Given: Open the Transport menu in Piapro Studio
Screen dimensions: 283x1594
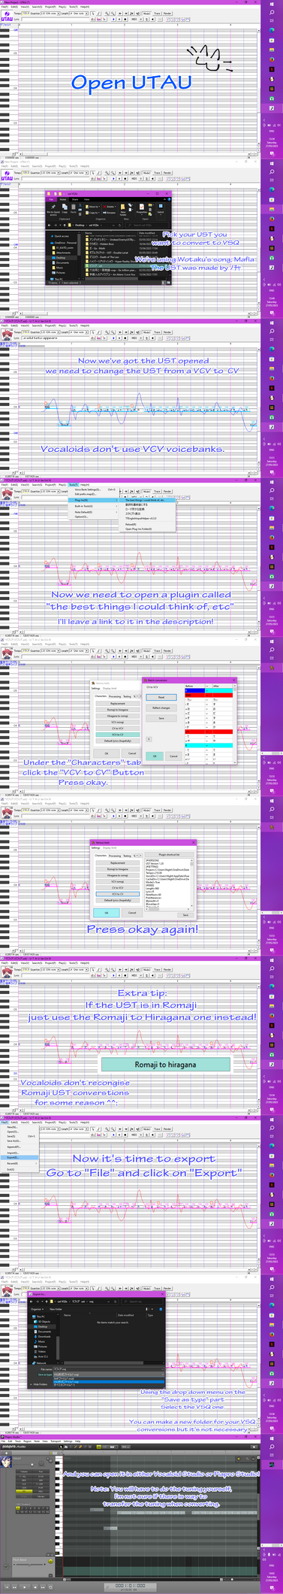Looking at the screenshot, I should (56, 1441).
